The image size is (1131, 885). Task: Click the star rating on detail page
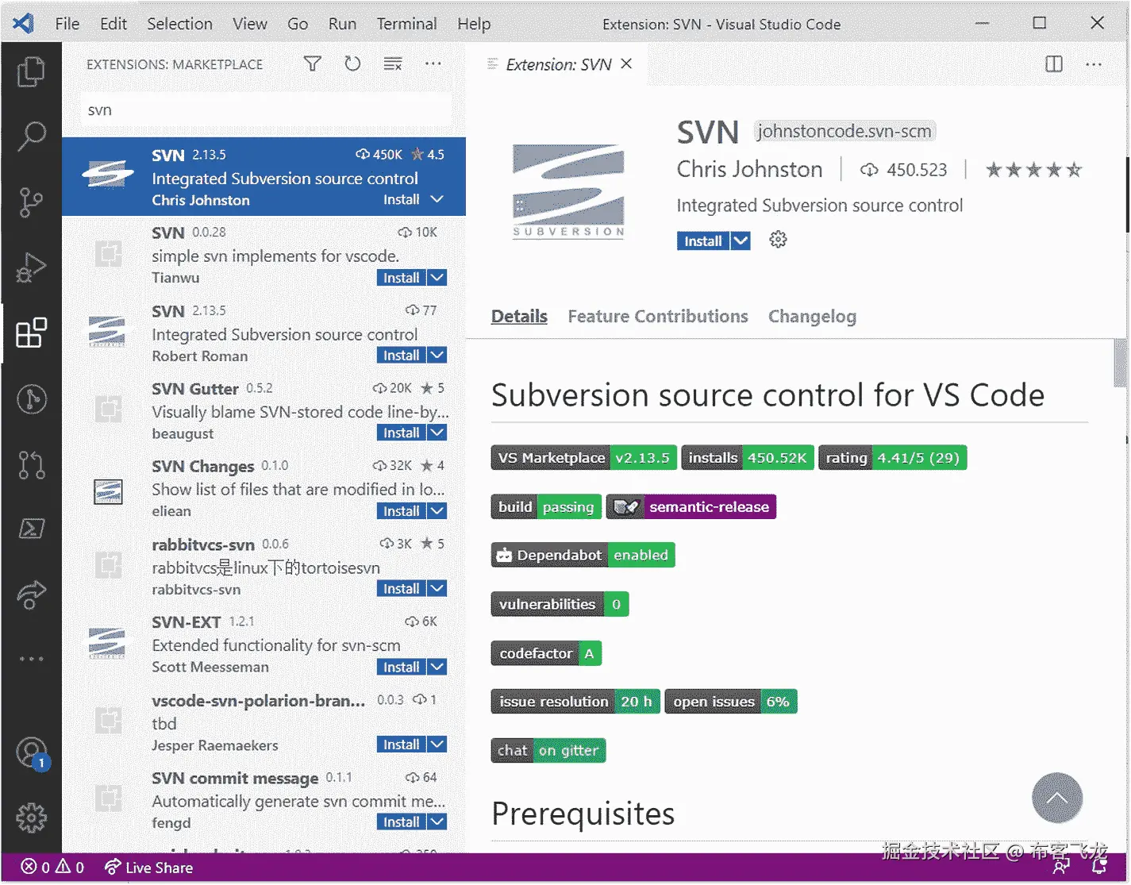(x=1033, y=170)
